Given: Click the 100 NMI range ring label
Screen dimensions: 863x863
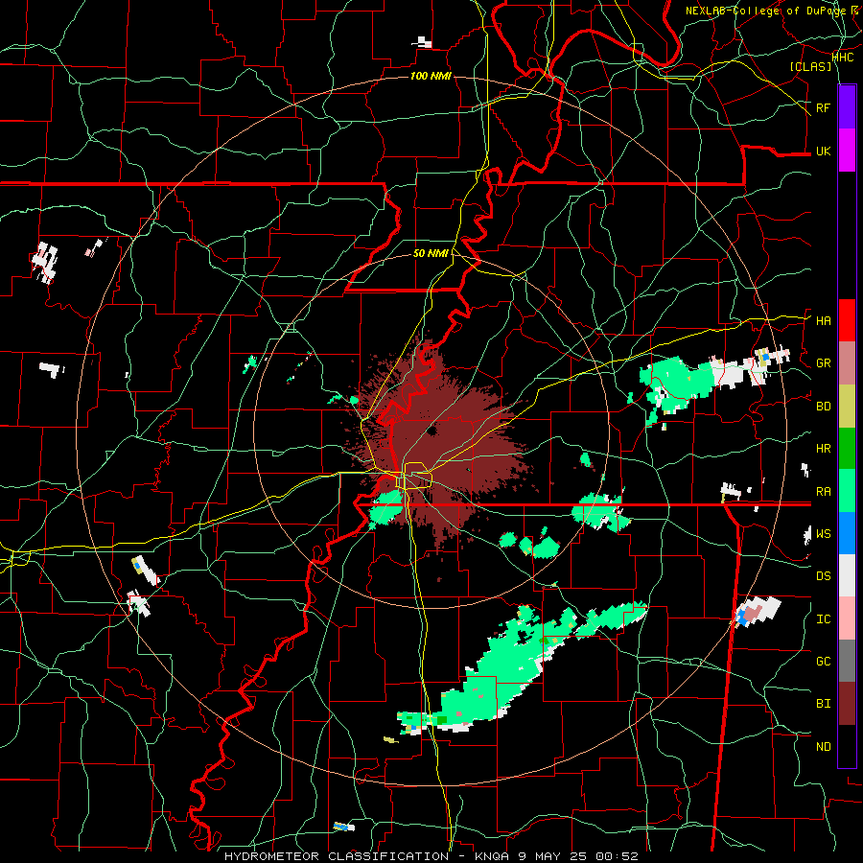Looking at the screenshot, I should pos(431,76).
